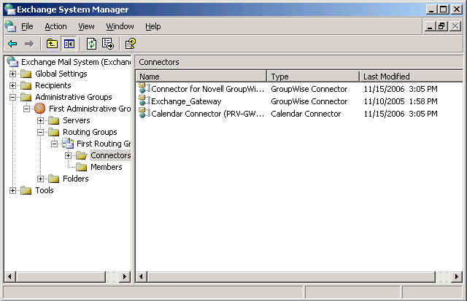Click the Forward arrow toolbar icon
The image size is (467, 301).
29,44
